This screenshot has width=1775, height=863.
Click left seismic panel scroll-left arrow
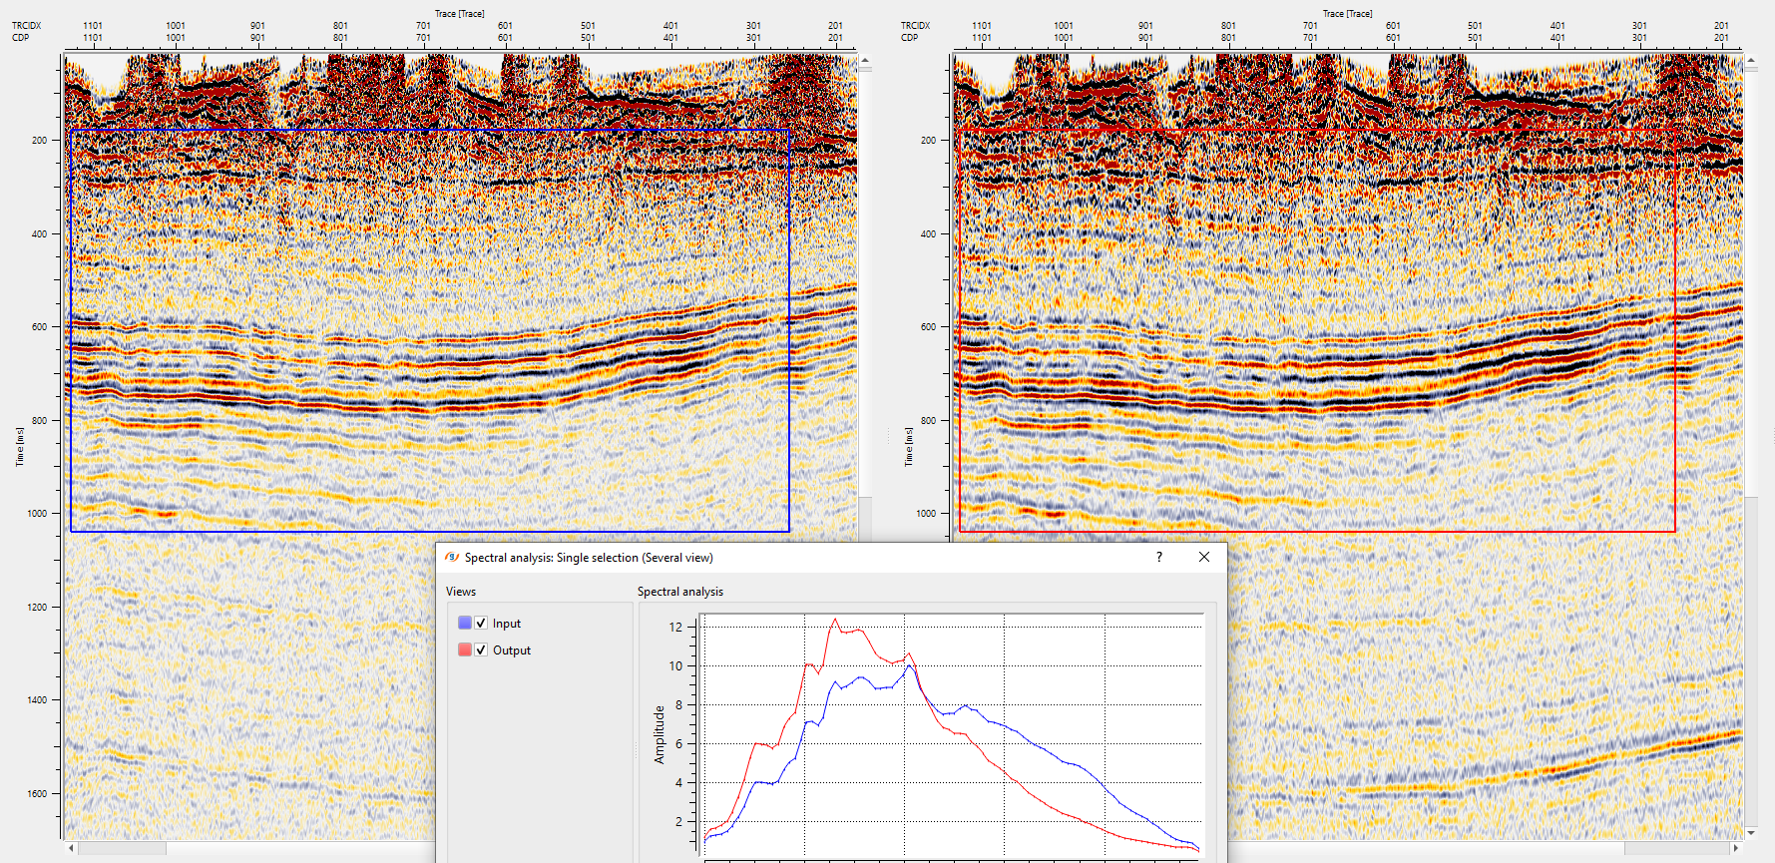tap(71, 848)
